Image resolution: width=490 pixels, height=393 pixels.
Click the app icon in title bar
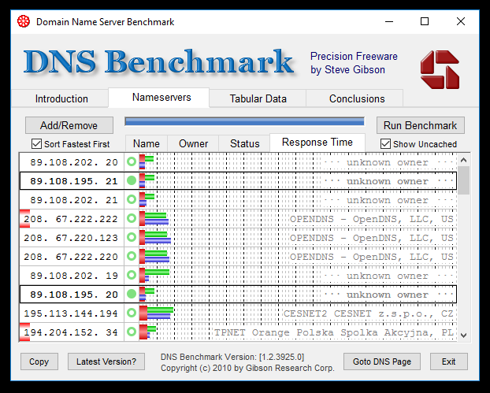click(x=24, y=21)
